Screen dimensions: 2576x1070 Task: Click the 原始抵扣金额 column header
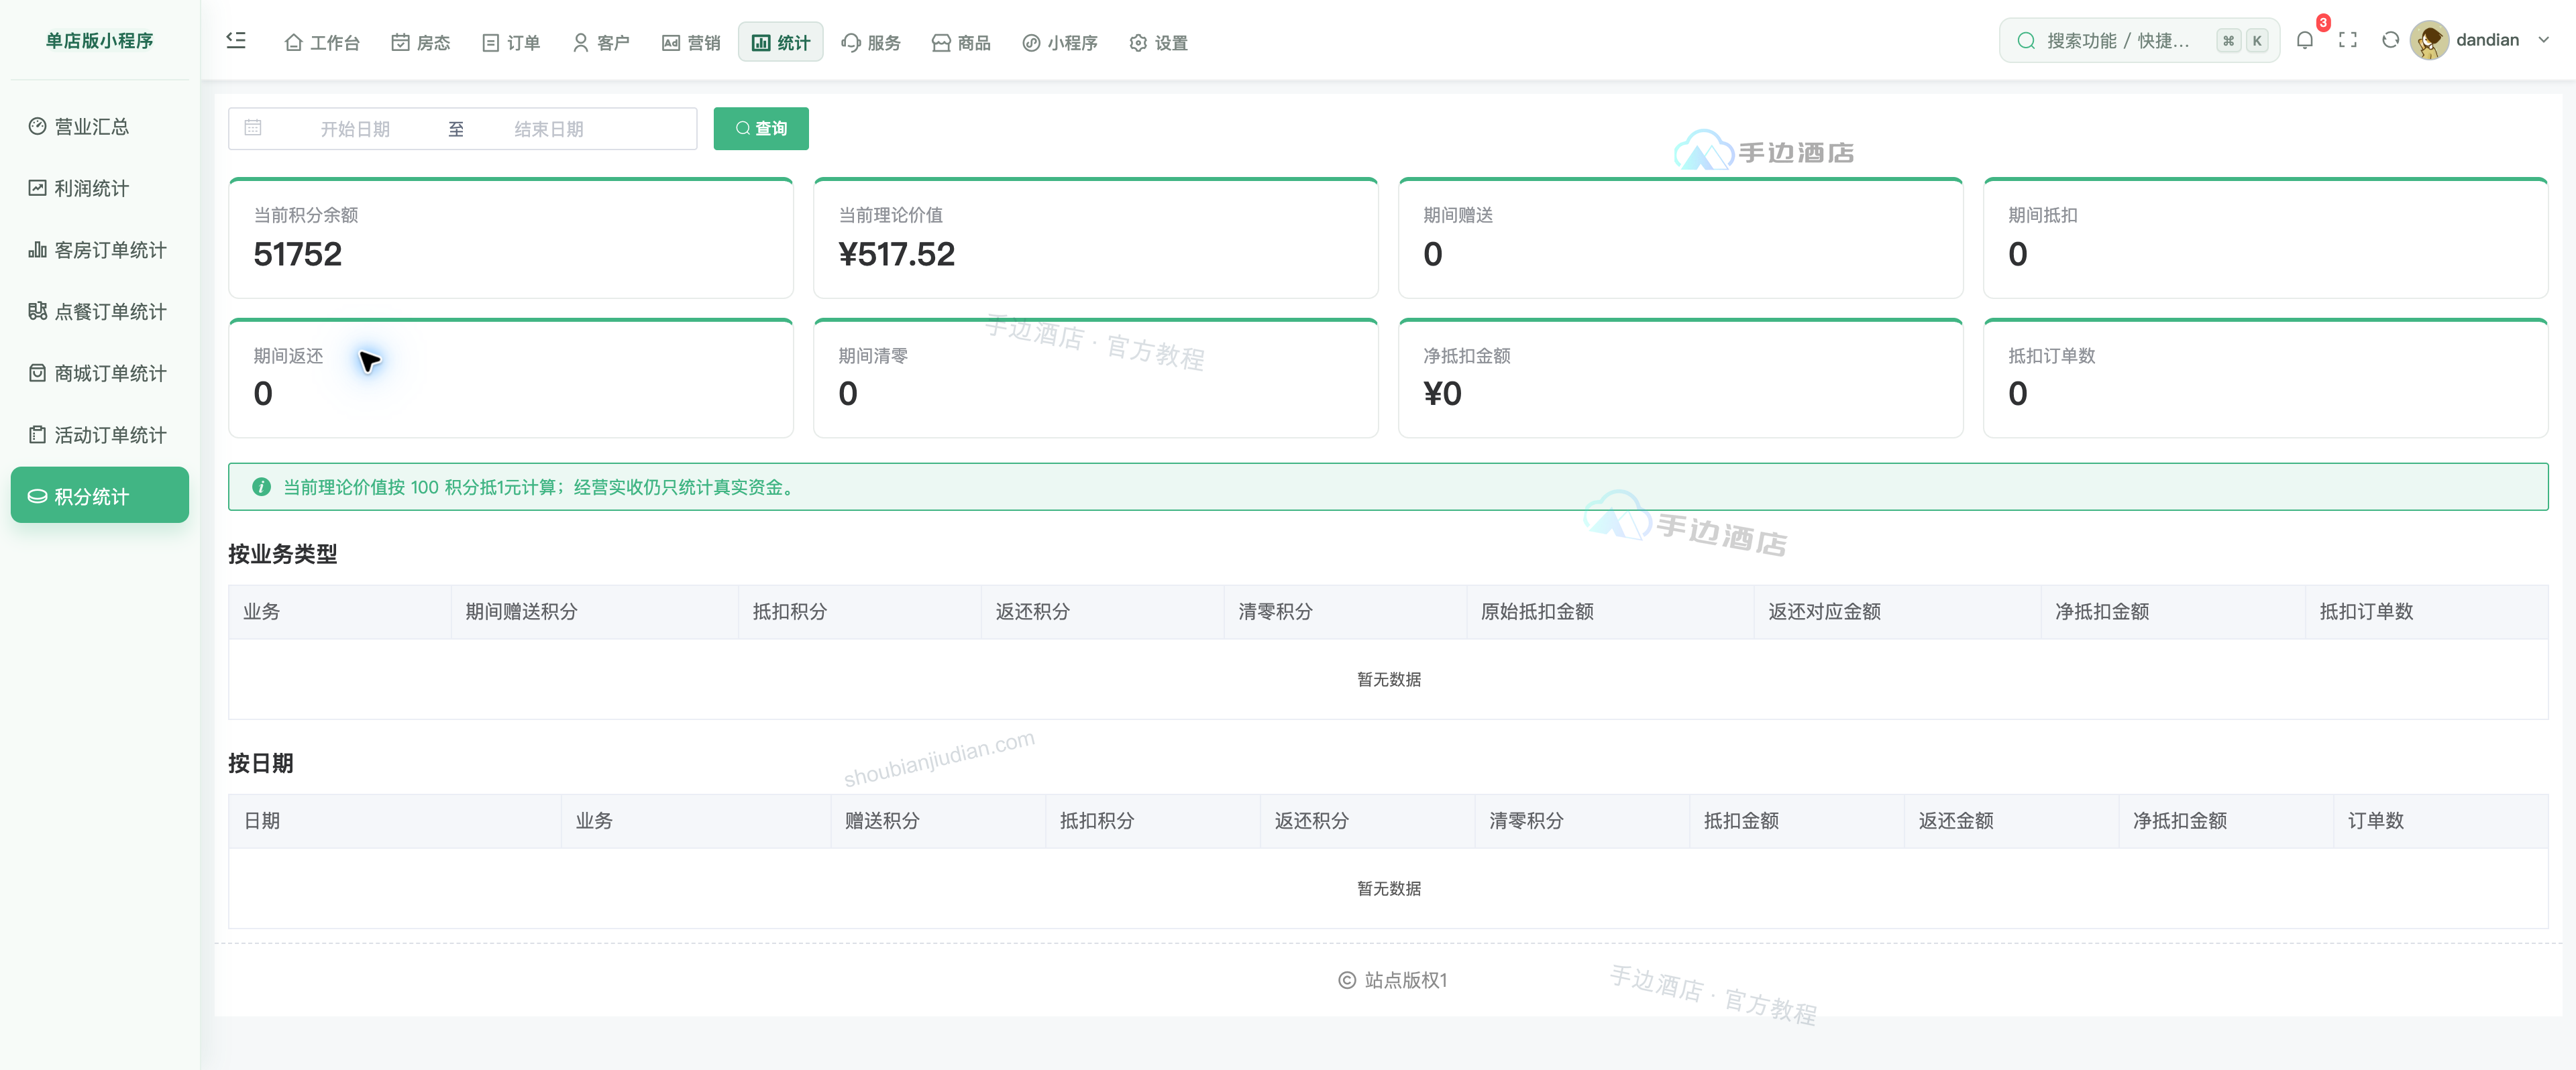click(x=1610, y=612)
